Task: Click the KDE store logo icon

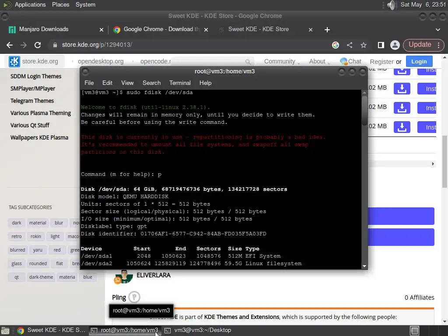Action: 14,61
